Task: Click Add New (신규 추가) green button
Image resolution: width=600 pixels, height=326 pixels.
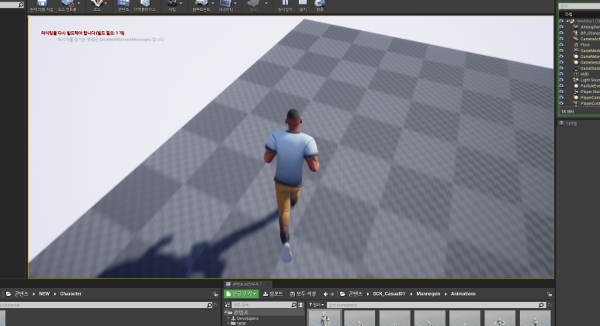Action: [x=241, y=294]
